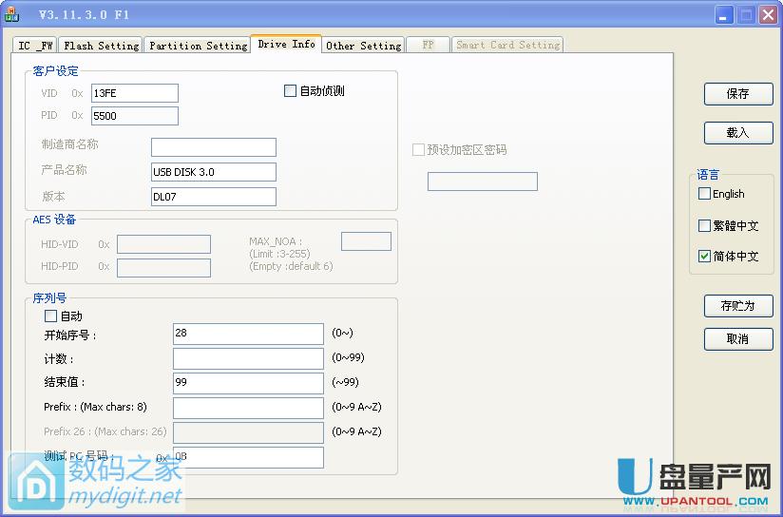Select the English language checkbox
783x517 pixels.
[x=704, y=194]
